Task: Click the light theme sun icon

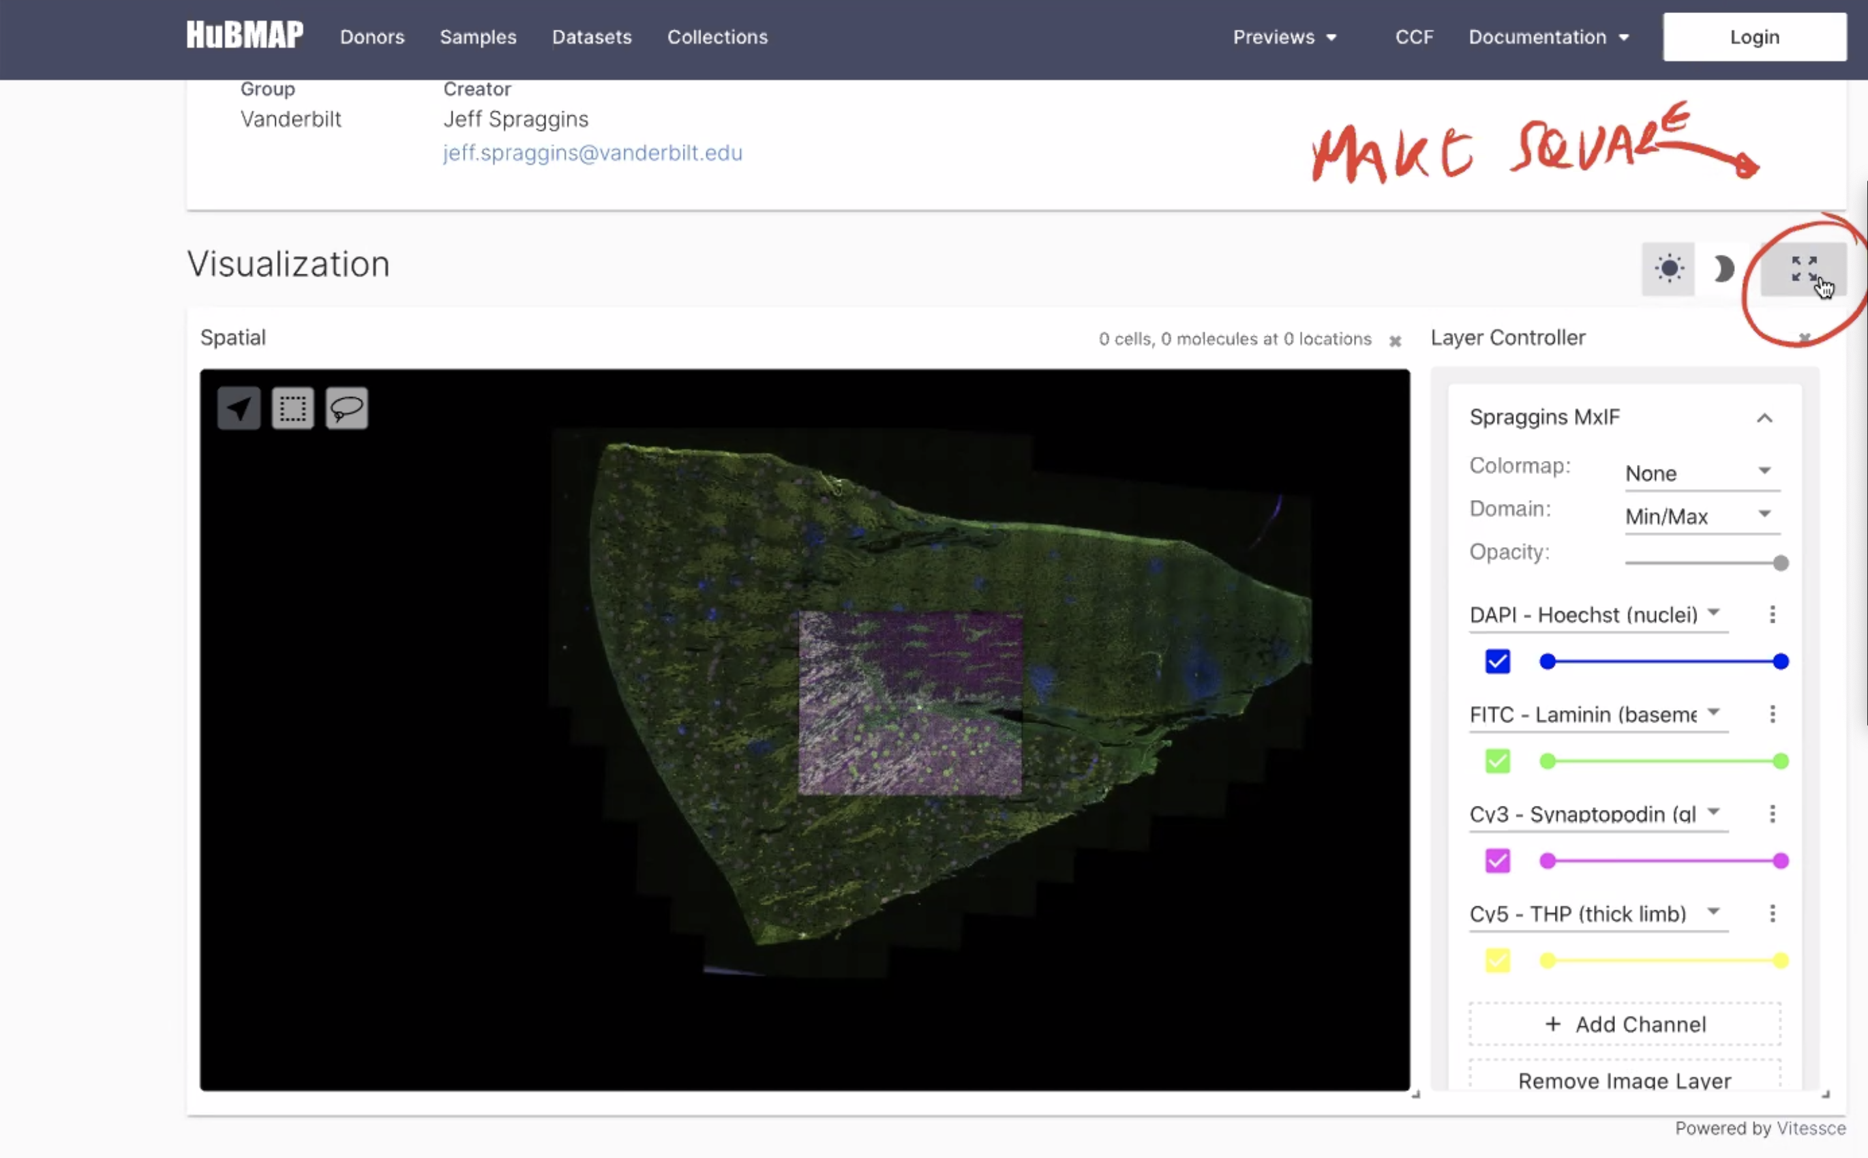Action: click(x=1670, y=269)
